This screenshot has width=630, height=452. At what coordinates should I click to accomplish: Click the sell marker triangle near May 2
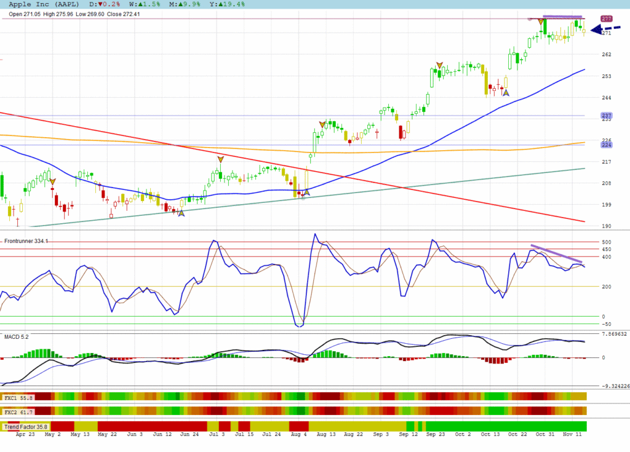(52, 181)
